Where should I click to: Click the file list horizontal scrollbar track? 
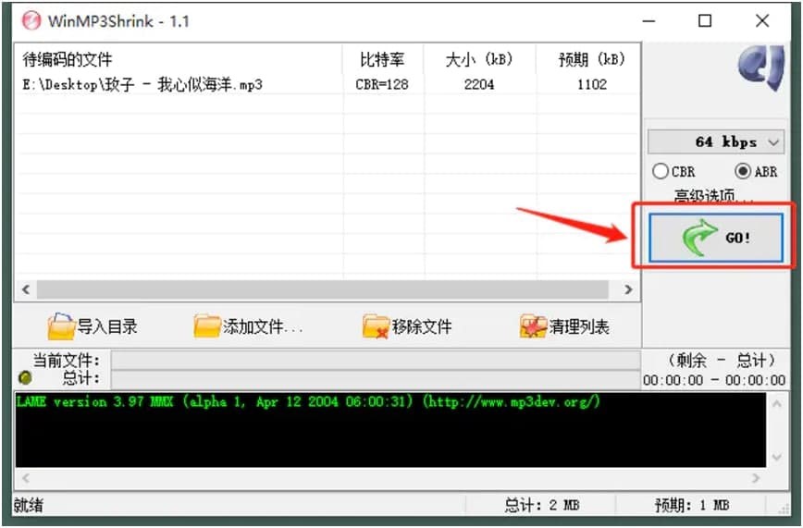coord(323,289)
